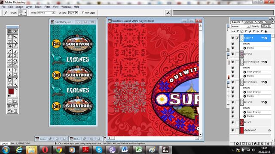Select the Move tool
Screen dimensions: 275x154
tap(15, 37)
